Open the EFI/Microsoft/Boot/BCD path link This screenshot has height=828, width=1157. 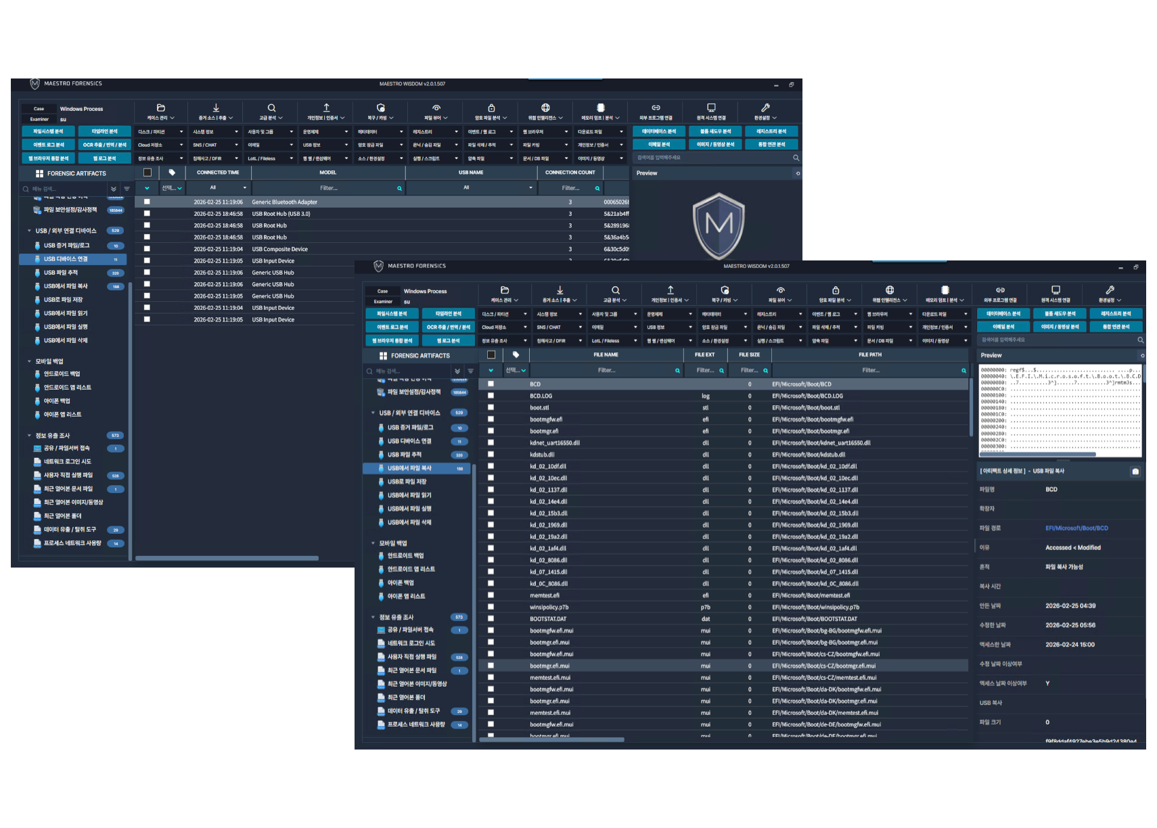tap(1076, 528)
